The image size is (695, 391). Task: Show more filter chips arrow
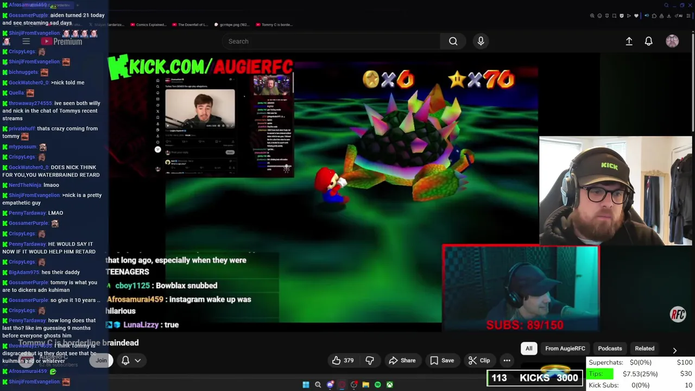674,351
